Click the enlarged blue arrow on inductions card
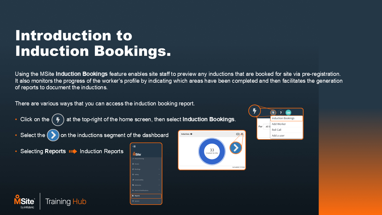The width and height of the screenshot is (382, 215). [x=236, y=148]
